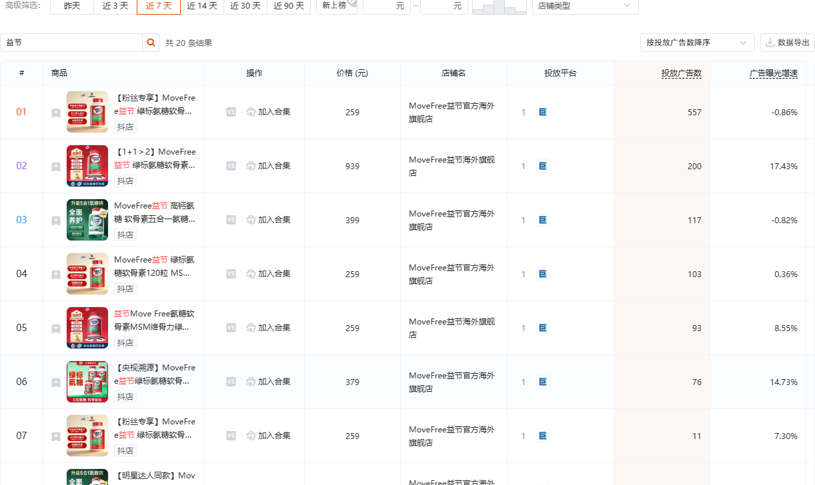The height and width of the screenshot is (485, 815).
Task: Click the search magnifier icon beside 益节
Action: pos(151,43)
